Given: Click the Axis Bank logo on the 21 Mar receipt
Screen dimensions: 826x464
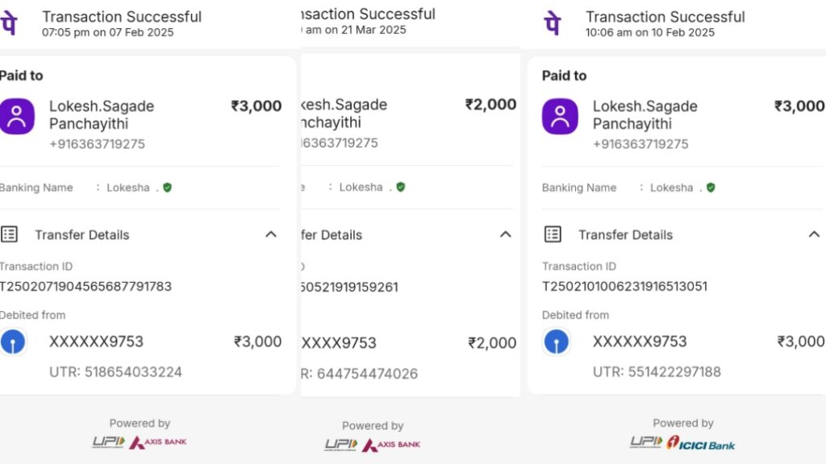Looking at the screenshot, I should 391,445.
